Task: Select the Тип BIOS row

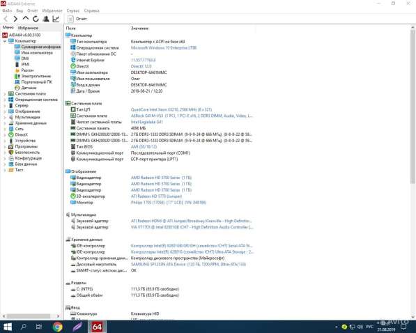Action: 160,146
